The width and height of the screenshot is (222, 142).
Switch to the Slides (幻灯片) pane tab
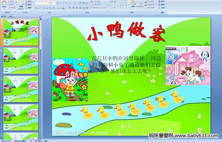click(x=4, y=16)
